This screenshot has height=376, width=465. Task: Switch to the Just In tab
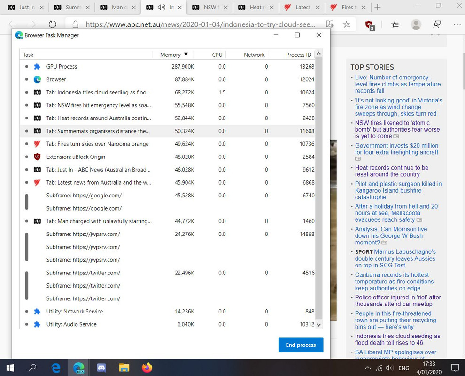tap(24, 8)
